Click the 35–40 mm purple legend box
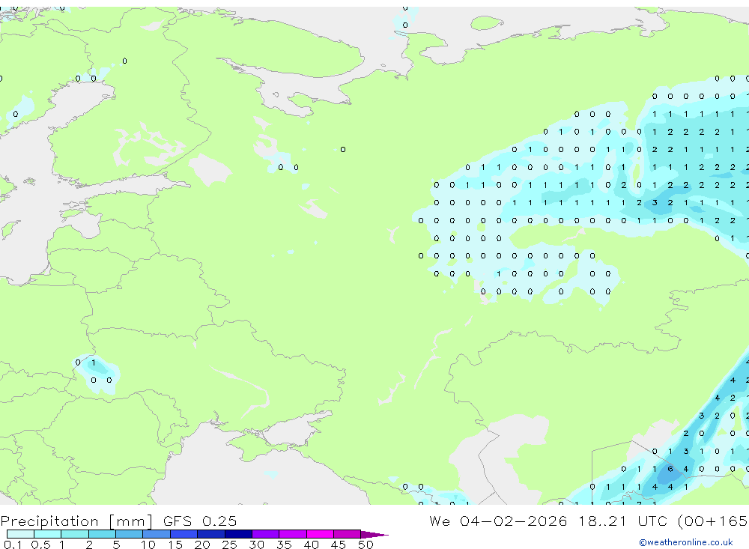 (x=293, y=534)
